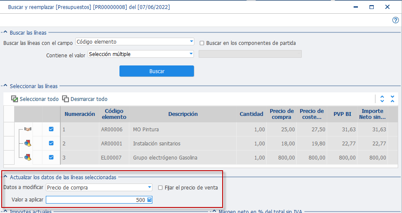Click the Seleccionar todo label
Image resolution: width=402 pixels, height=213 pixels.
pos(39,99)
